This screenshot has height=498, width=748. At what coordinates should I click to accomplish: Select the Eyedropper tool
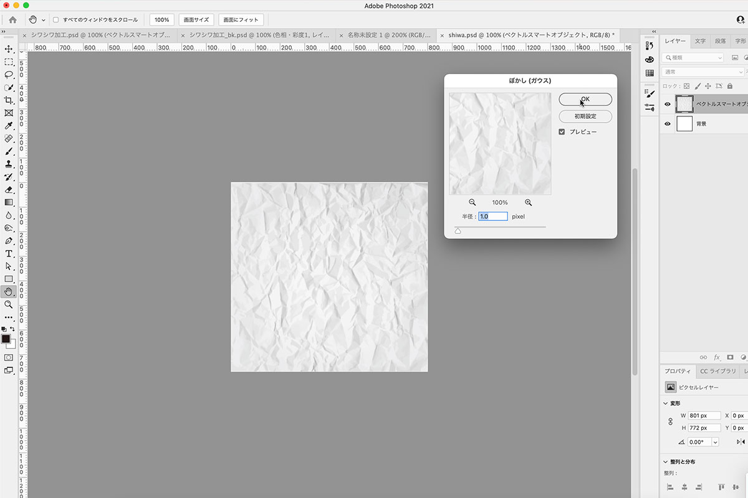[x=9, y=126]
